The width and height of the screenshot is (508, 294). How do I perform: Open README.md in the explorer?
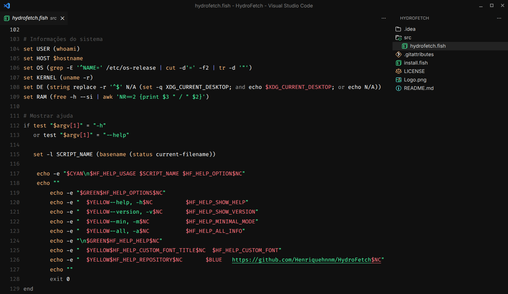click(x=450, y=88)
